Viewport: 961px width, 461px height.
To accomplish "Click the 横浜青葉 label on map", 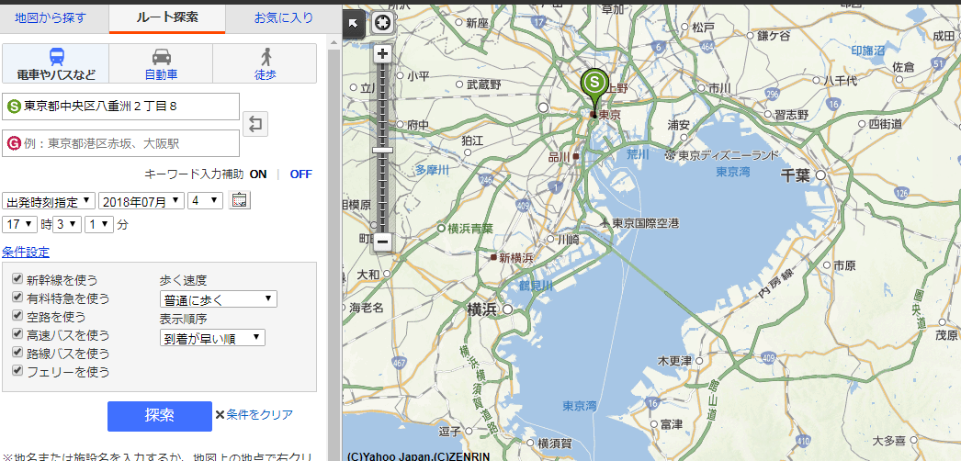I will pos(470,229).
